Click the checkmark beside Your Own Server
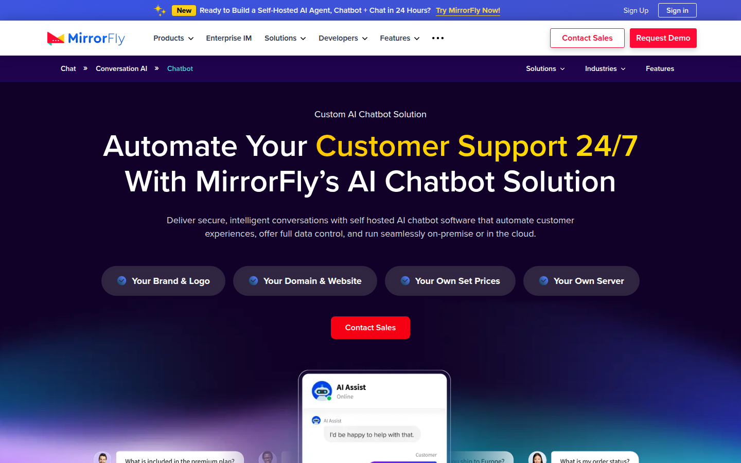741x463 pixels. 544,280
